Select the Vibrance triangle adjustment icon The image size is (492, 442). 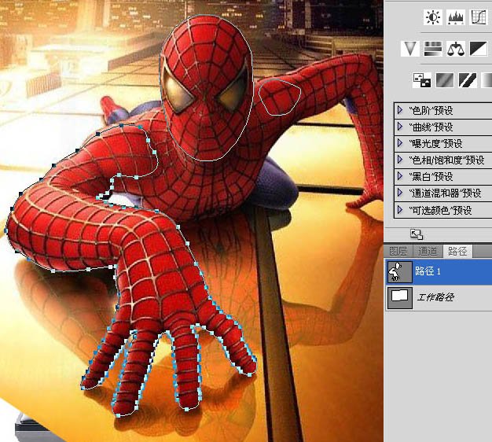(409, 49)
